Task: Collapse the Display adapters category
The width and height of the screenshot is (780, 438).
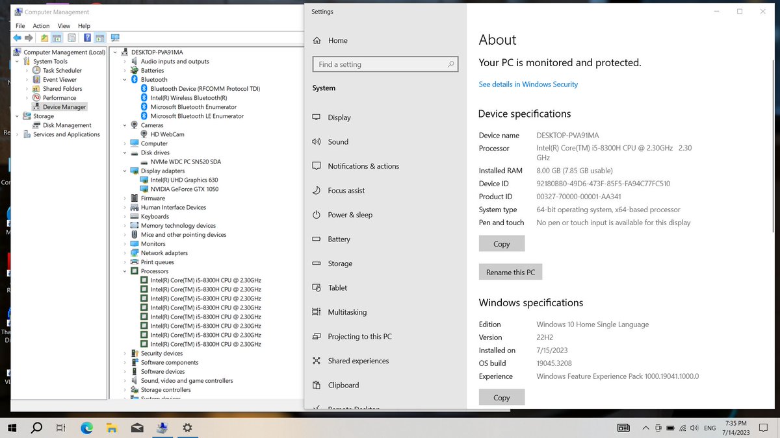Action: pos(124,171)
